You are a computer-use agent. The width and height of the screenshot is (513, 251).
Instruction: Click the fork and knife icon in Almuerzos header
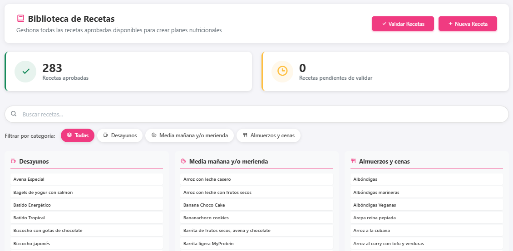click(x=353, y=161)
